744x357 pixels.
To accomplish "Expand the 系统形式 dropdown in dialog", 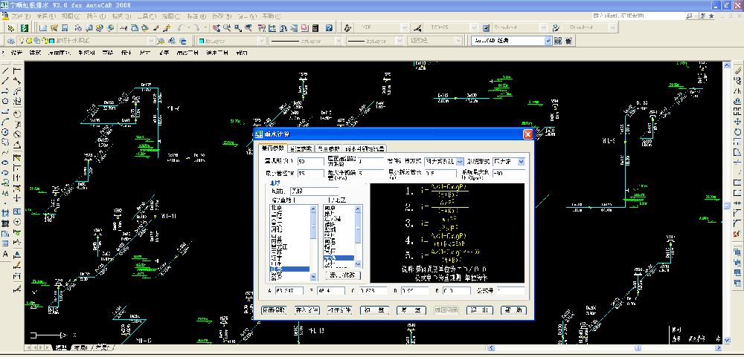I will click(x=521, y=161).
